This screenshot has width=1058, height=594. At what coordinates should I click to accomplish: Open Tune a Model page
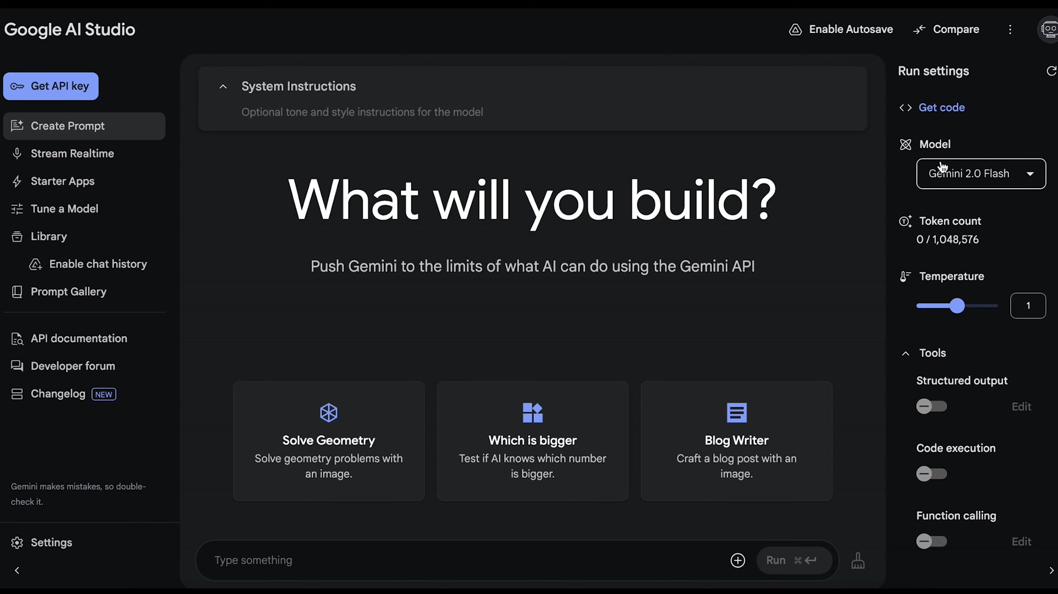pos(84,209)
